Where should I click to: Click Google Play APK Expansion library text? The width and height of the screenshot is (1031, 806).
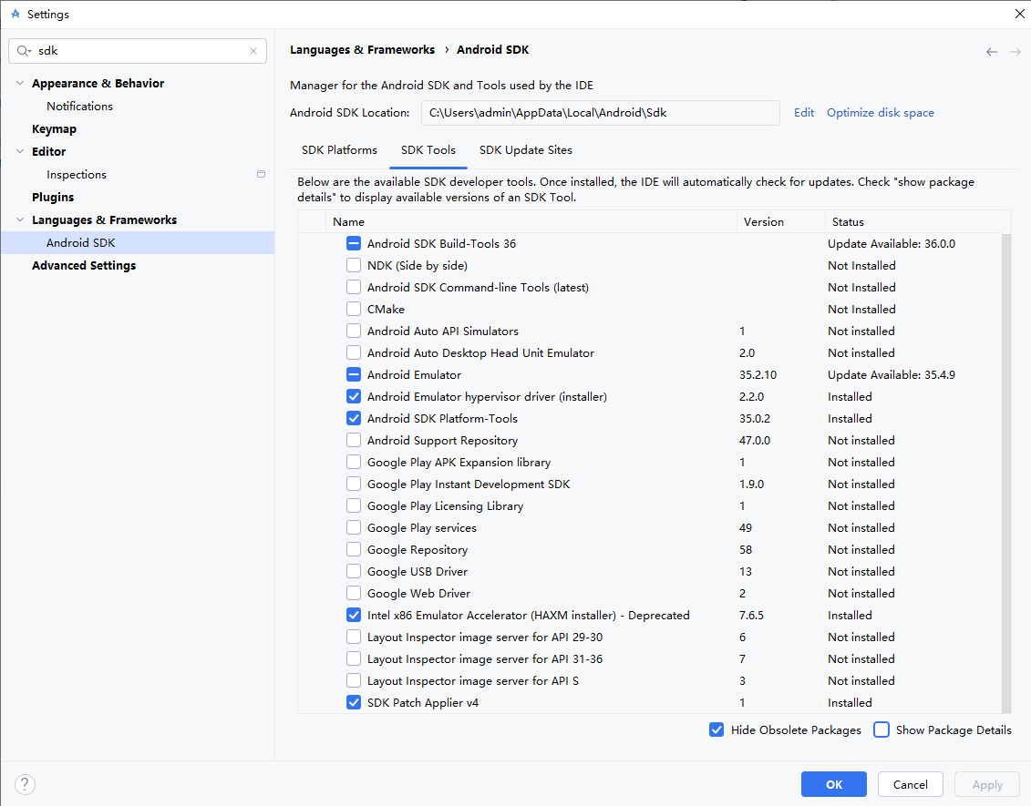pyautogui.click(x=459, y=462)
